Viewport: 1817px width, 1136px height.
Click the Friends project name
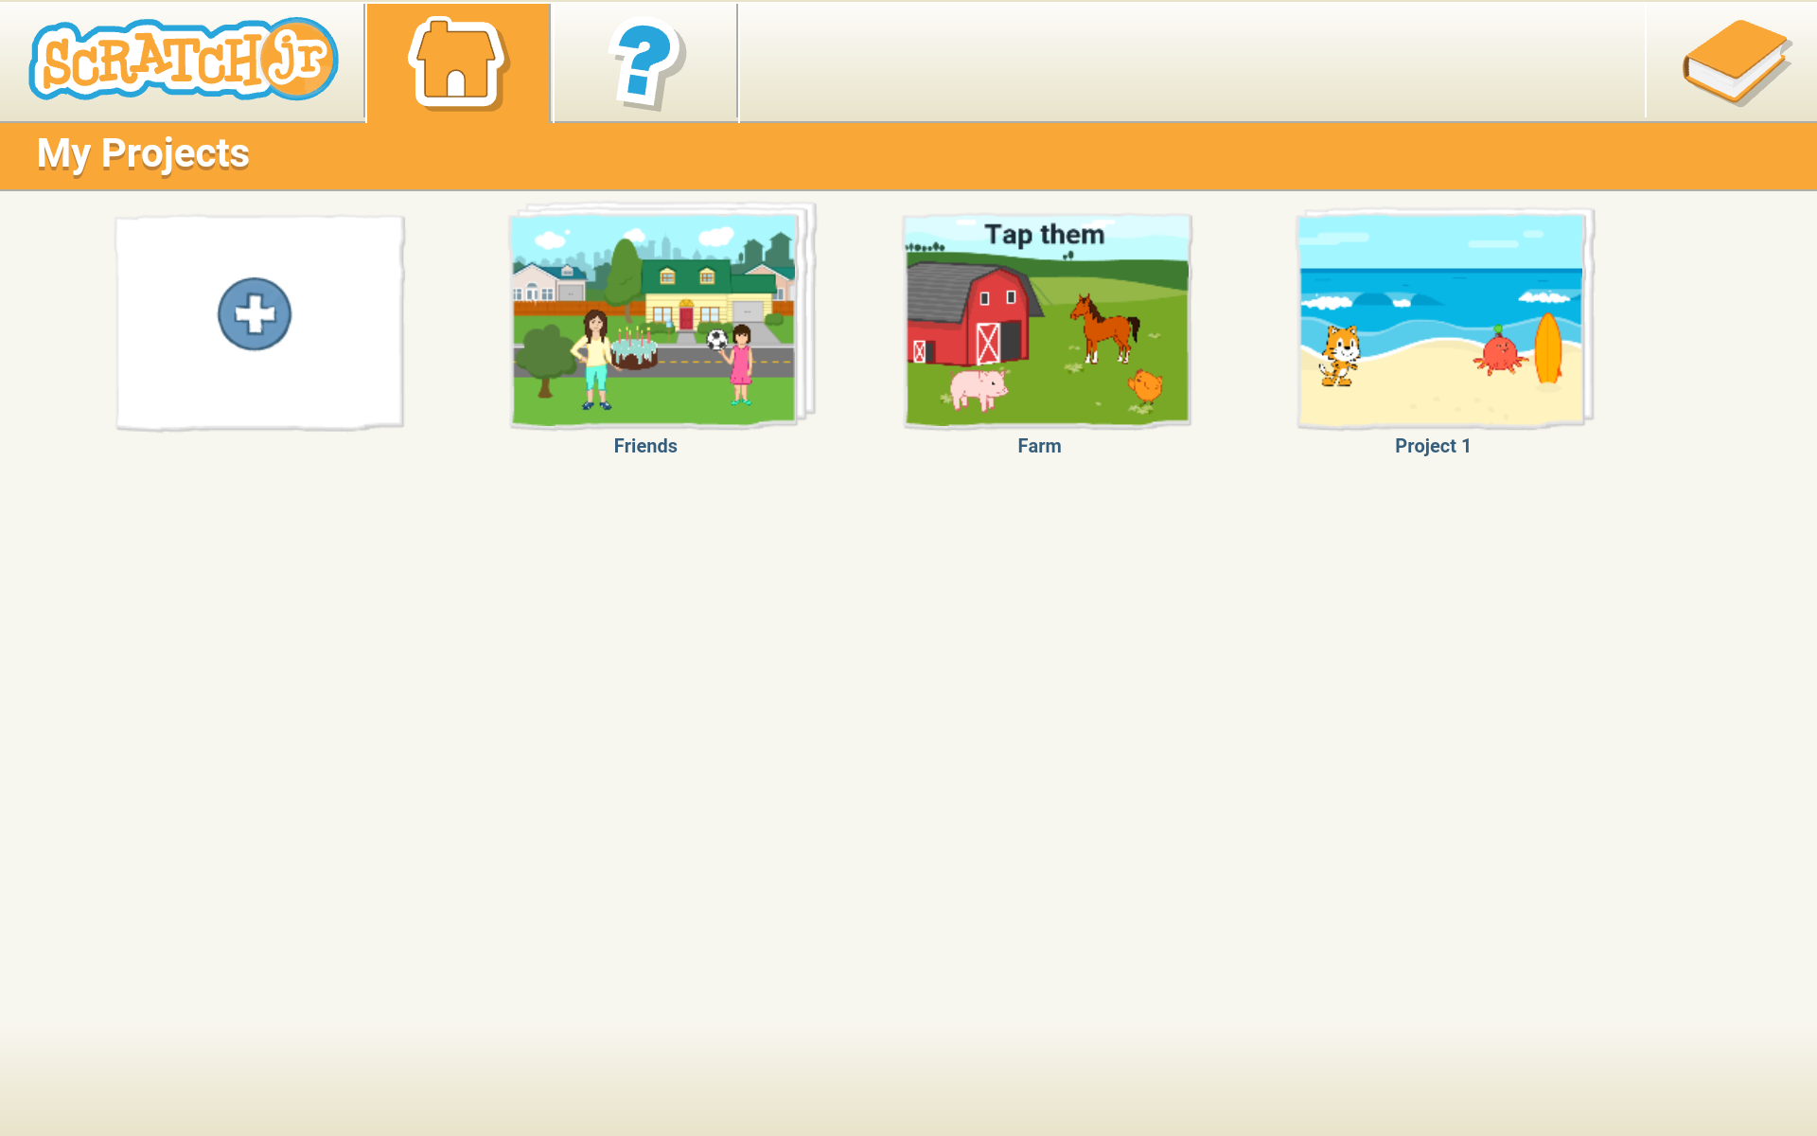pos(644,445)
